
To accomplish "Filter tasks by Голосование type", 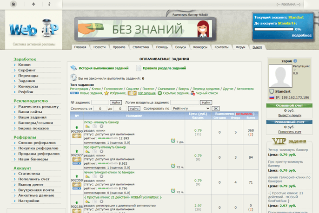I will click(113, 89).
